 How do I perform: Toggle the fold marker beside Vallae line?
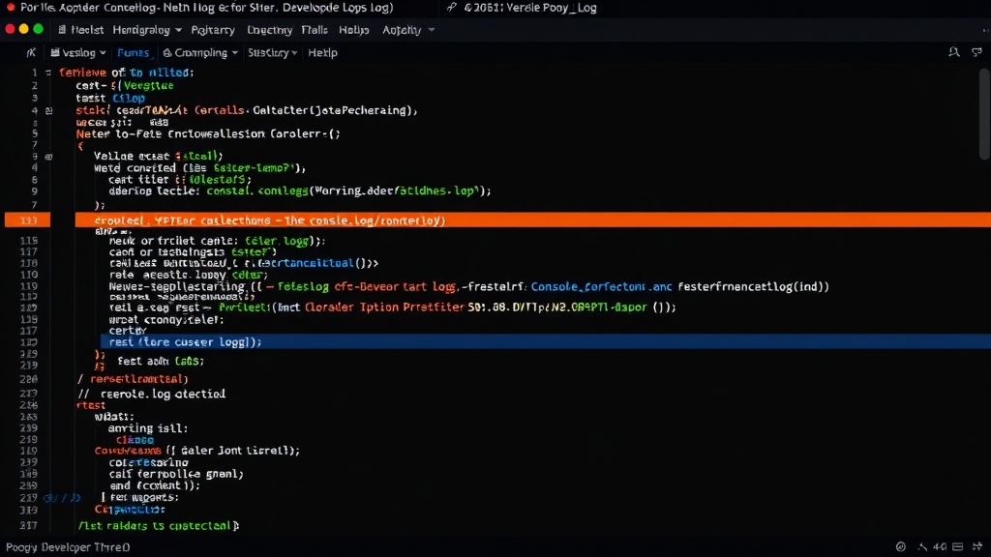pos(48,157)
